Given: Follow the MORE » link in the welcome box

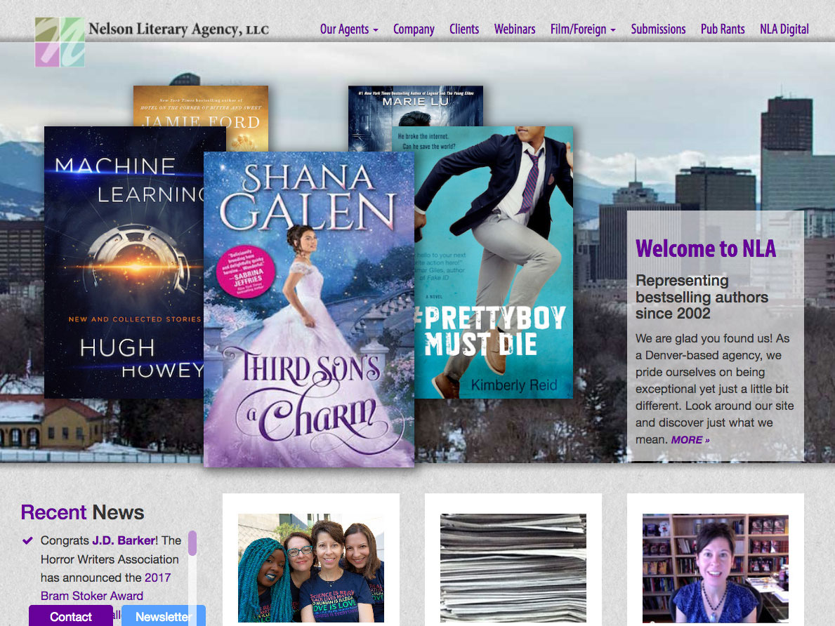Looking at the screenshot, I should 690,440.
